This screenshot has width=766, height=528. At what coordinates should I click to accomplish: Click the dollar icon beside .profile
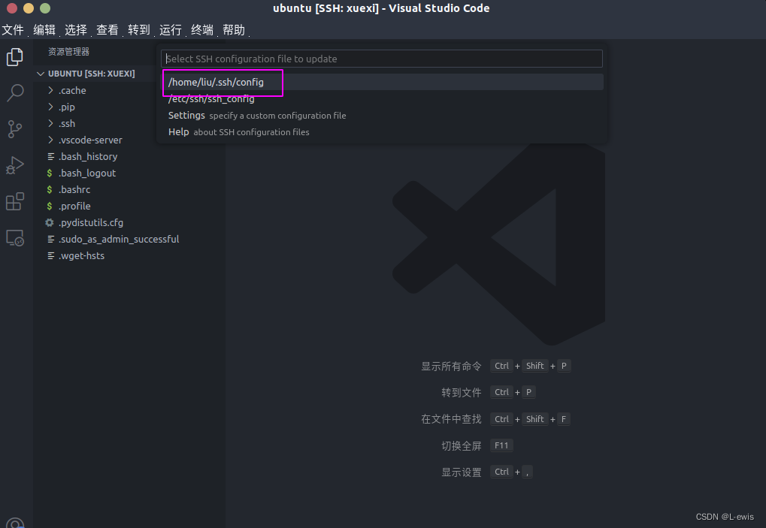coord(50,207)
